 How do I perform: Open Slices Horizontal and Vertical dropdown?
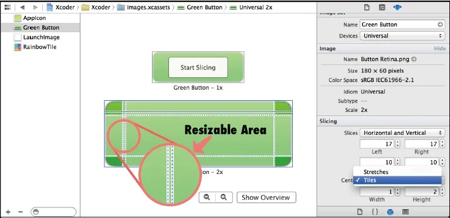pos(402,133)
